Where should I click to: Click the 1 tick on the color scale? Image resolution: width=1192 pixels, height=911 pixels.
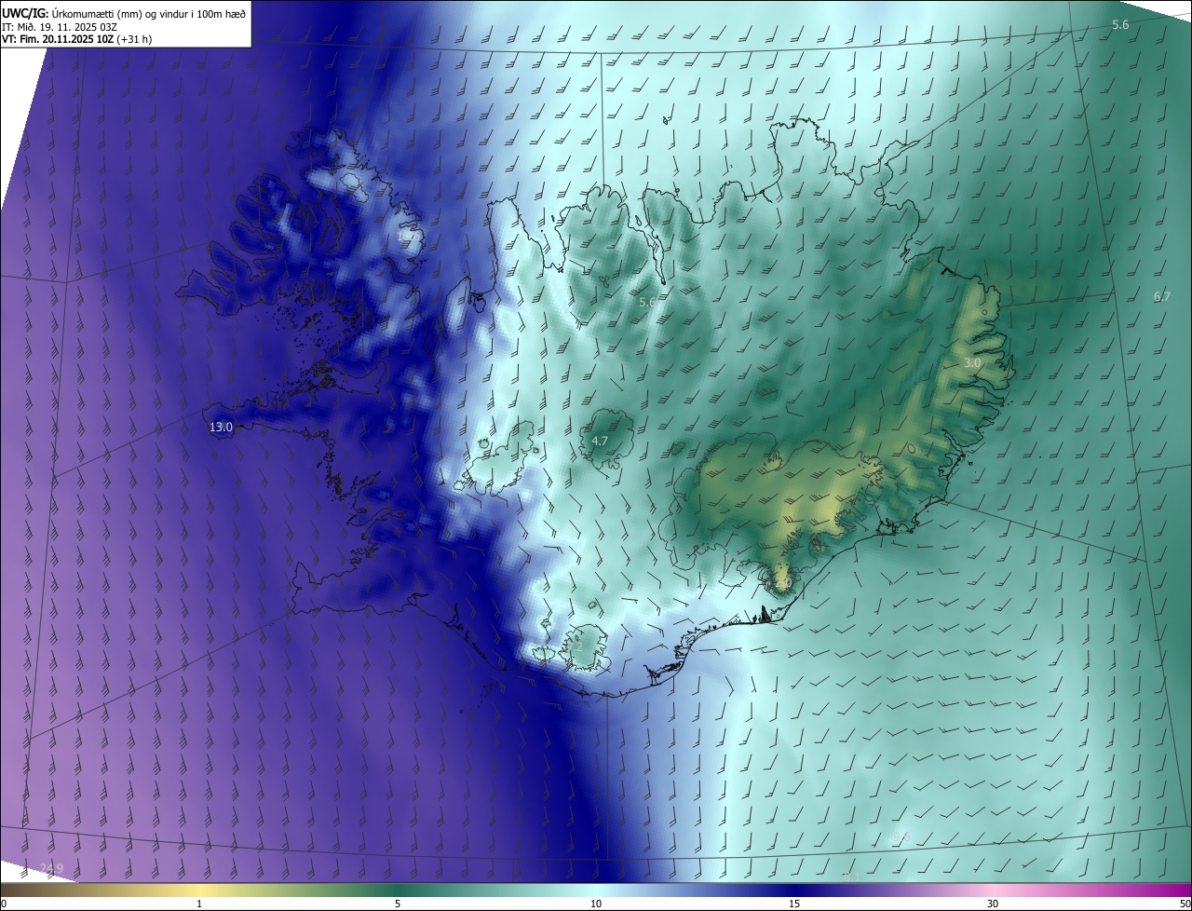[x=199, y=904]
